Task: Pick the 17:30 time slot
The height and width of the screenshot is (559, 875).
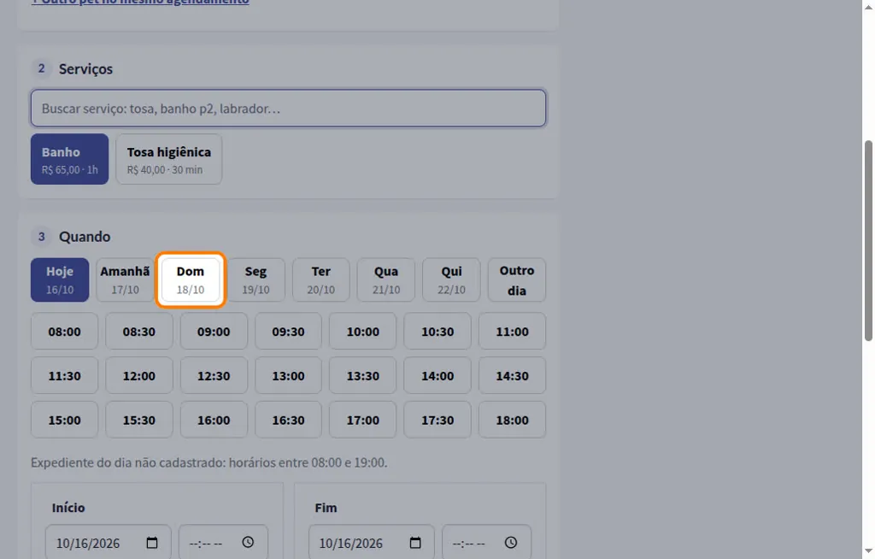Action: pos(437,420)
